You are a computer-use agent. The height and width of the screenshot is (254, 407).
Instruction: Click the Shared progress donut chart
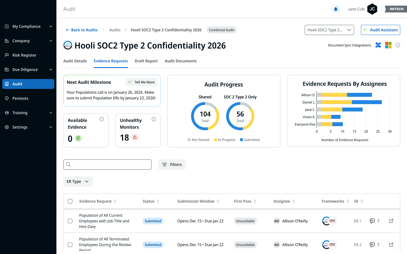(205, 116)
